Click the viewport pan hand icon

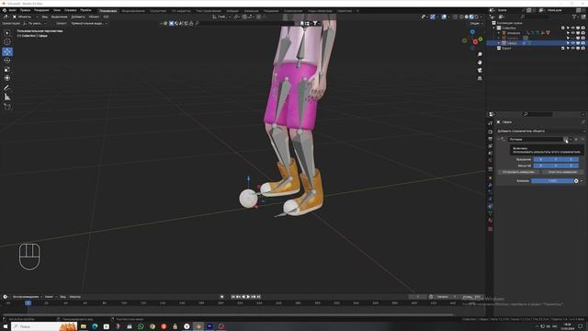tap(480, 63)
